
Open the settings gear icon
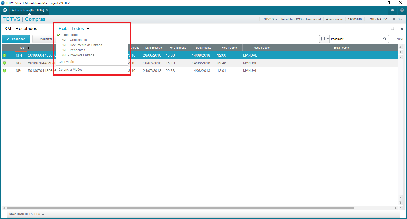(x=393, y=29)
